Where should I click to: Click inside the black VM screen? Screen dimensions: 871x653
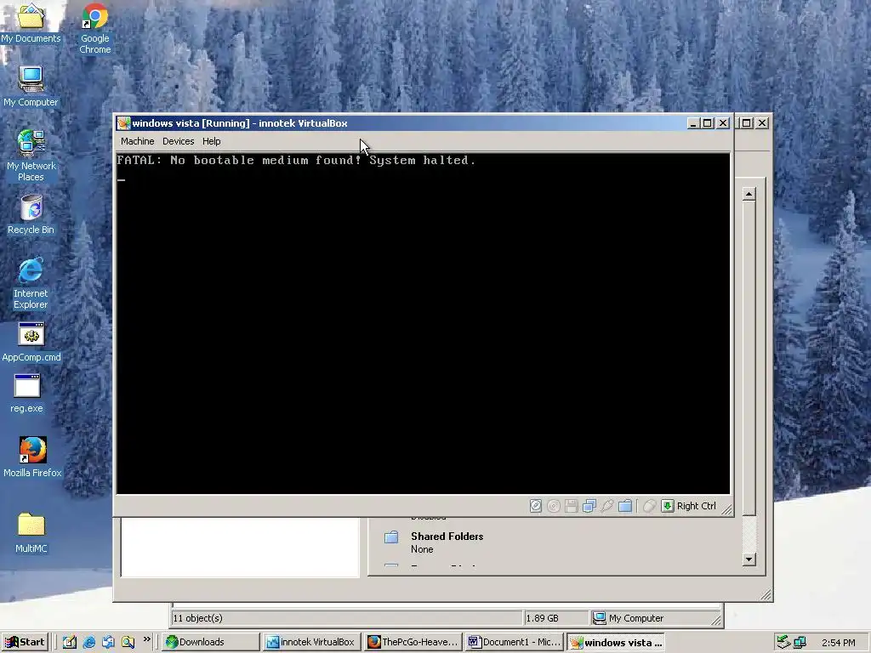point(423,323)
